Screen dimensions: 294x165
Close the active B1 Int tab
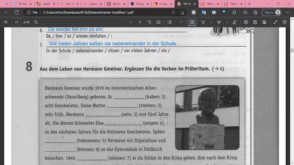tap(195, 4)
